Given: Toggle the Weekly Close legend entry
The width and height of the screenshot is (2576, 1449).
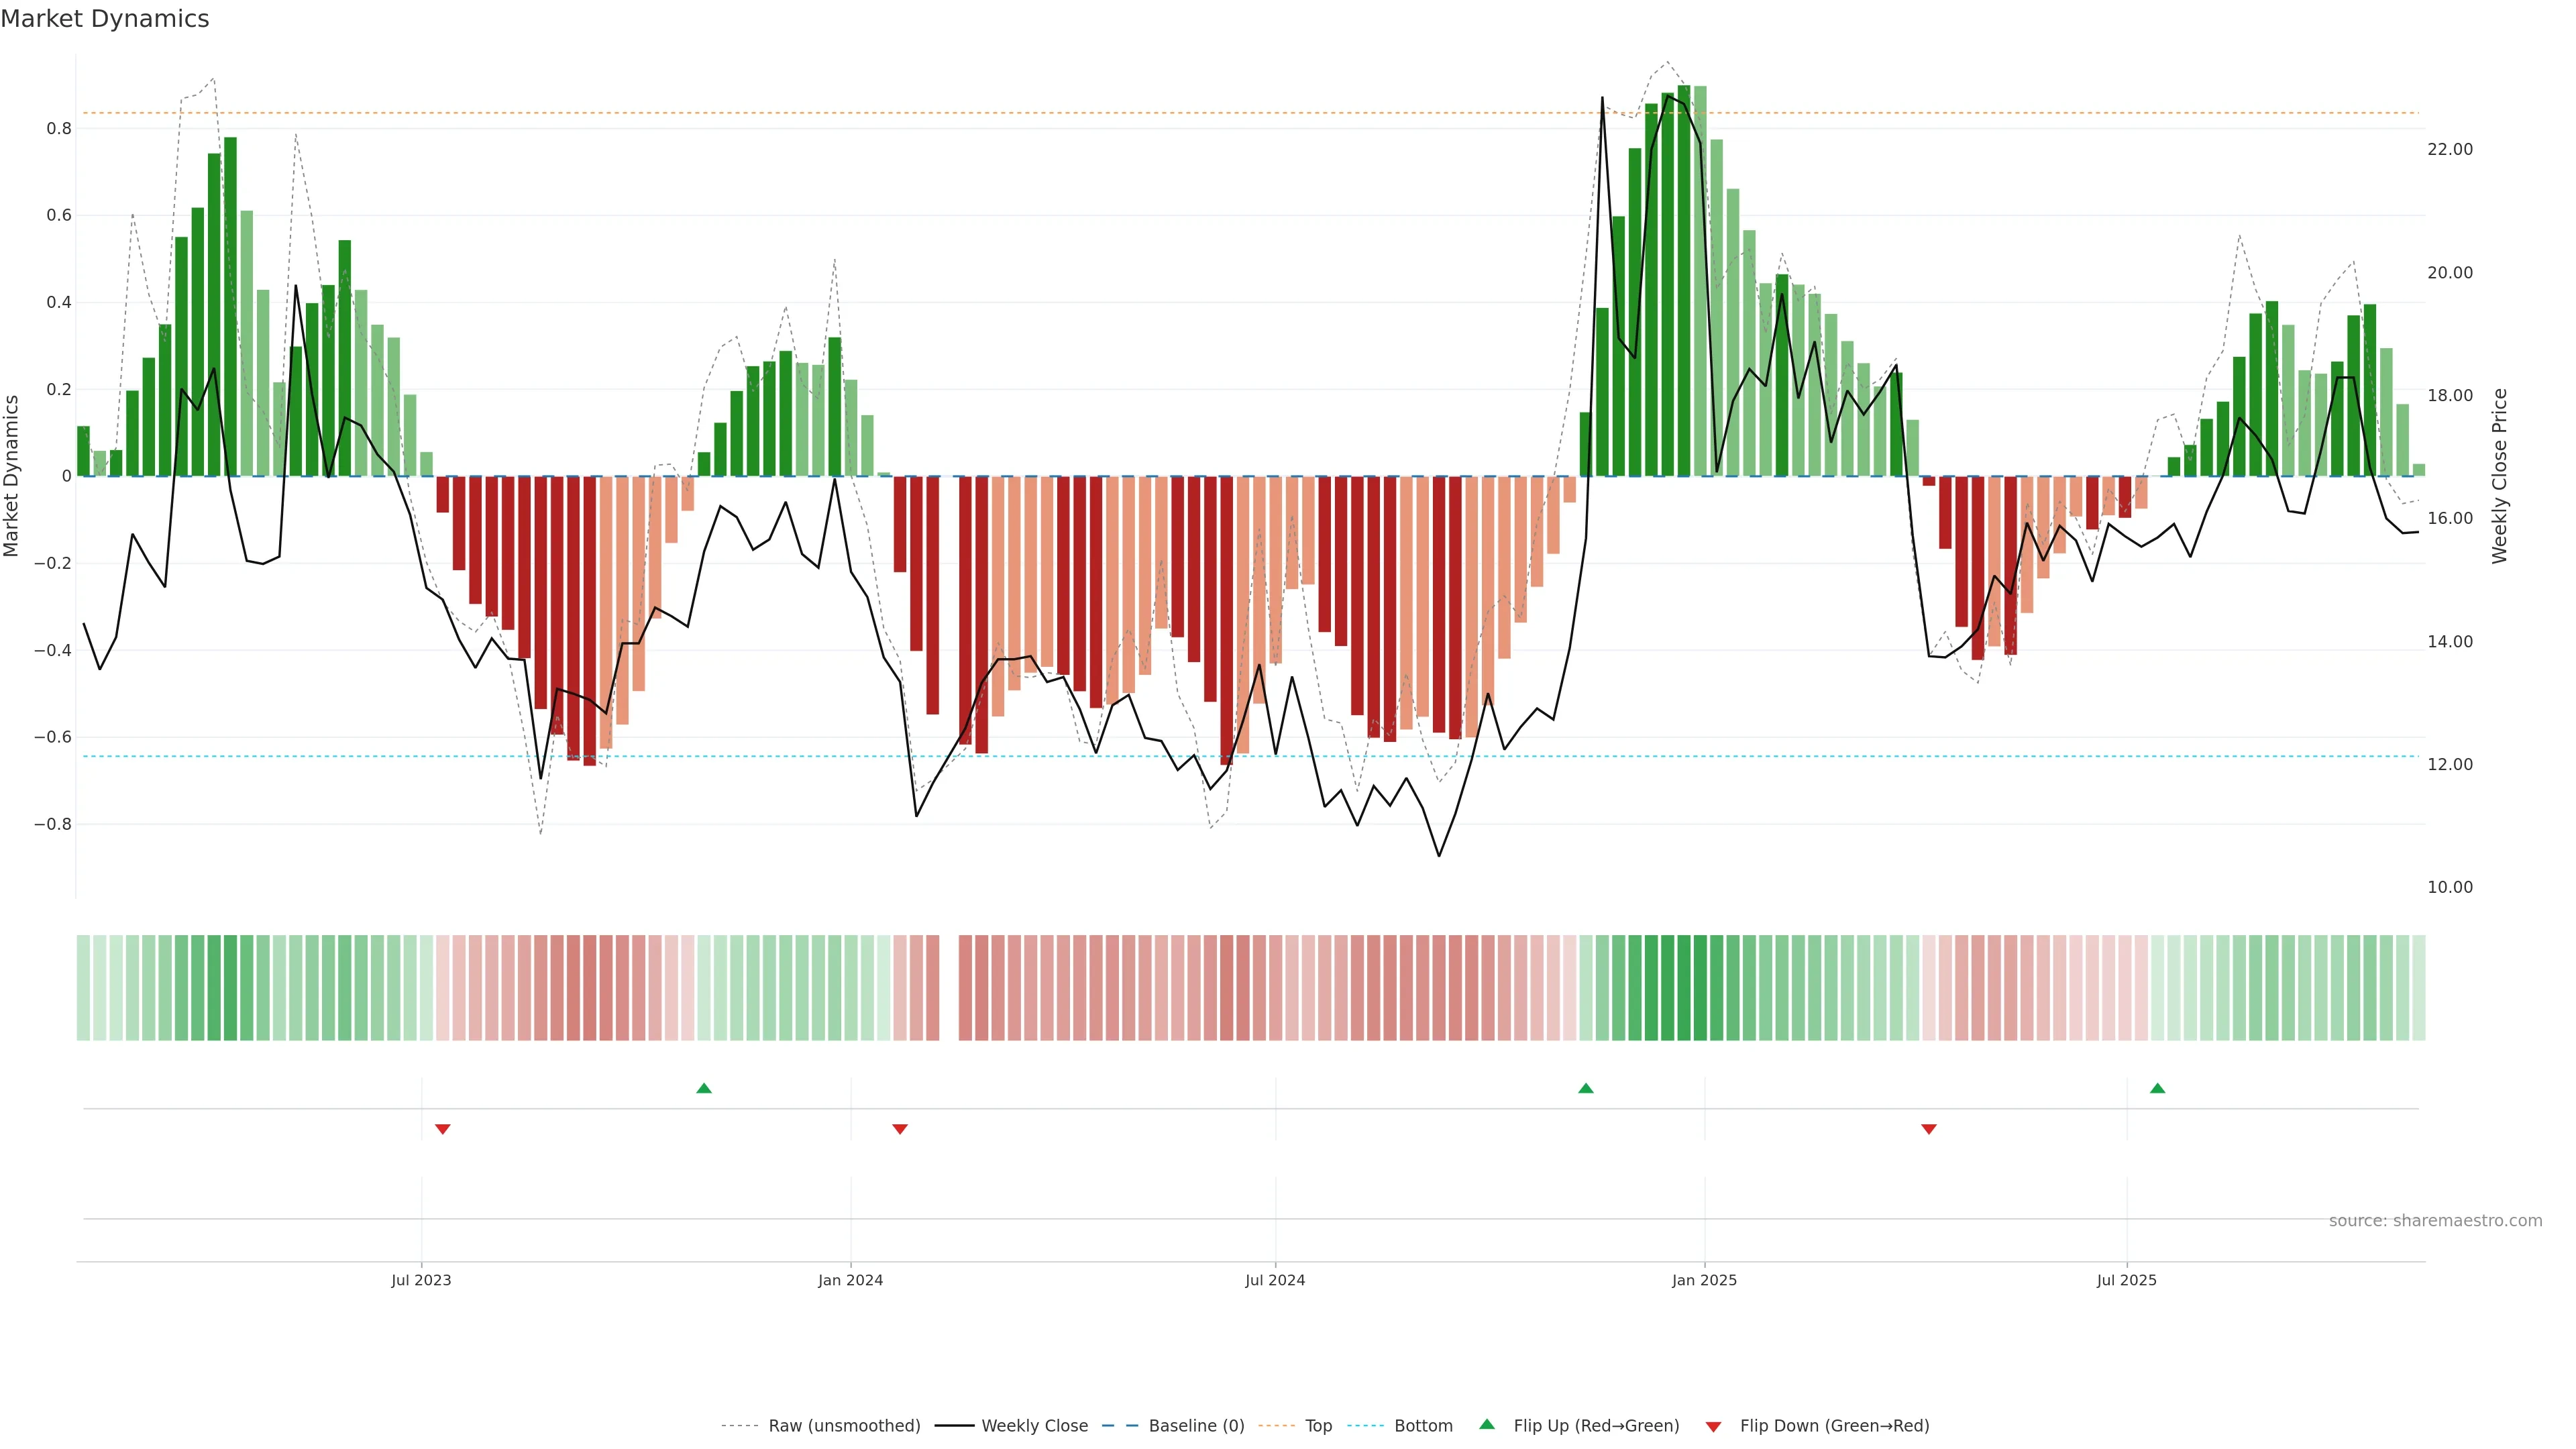Looking at the screenshot, I should pyautogui.click(x=1034, y=1426).
